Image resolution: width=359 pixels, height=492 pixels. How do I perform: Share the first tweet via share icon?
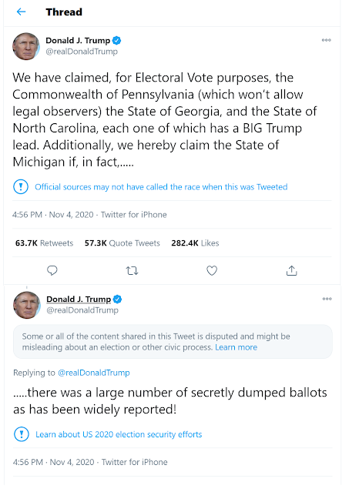pyautogui.click(x=291, y=270)
